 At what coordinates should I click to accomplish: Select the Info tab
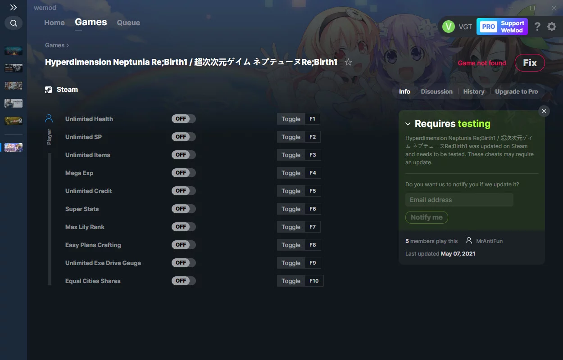click(404, 91)
